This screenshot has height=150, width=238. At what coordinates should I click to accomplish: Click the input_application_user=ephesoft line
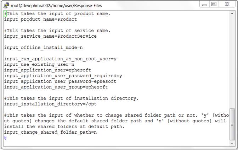point(47,70)
